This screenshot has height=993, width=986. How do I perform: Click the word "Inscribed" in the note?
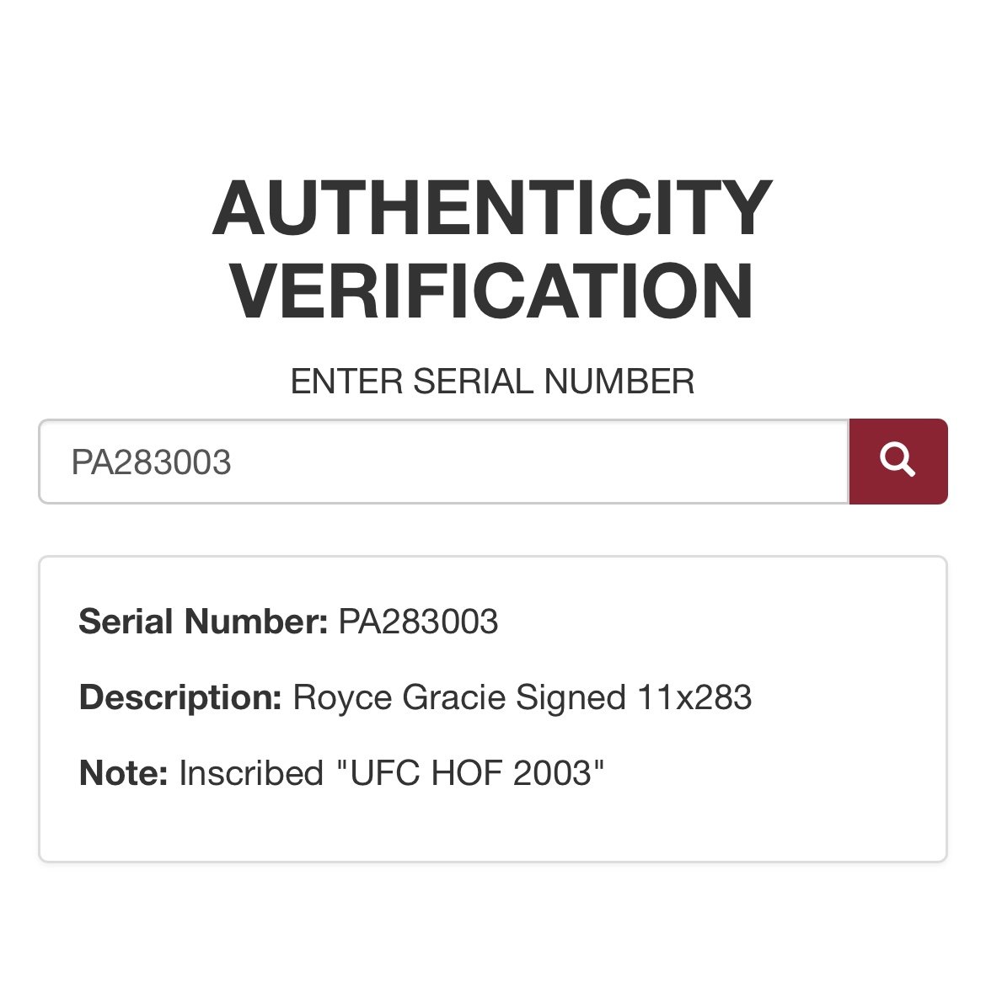click(x=252, y=773)
